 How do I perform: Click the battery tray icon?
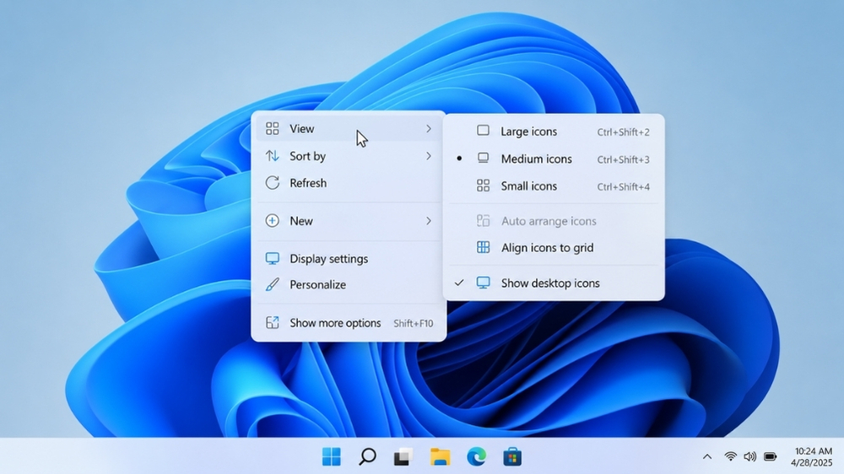pyautogui.click(x=771, y=457)
